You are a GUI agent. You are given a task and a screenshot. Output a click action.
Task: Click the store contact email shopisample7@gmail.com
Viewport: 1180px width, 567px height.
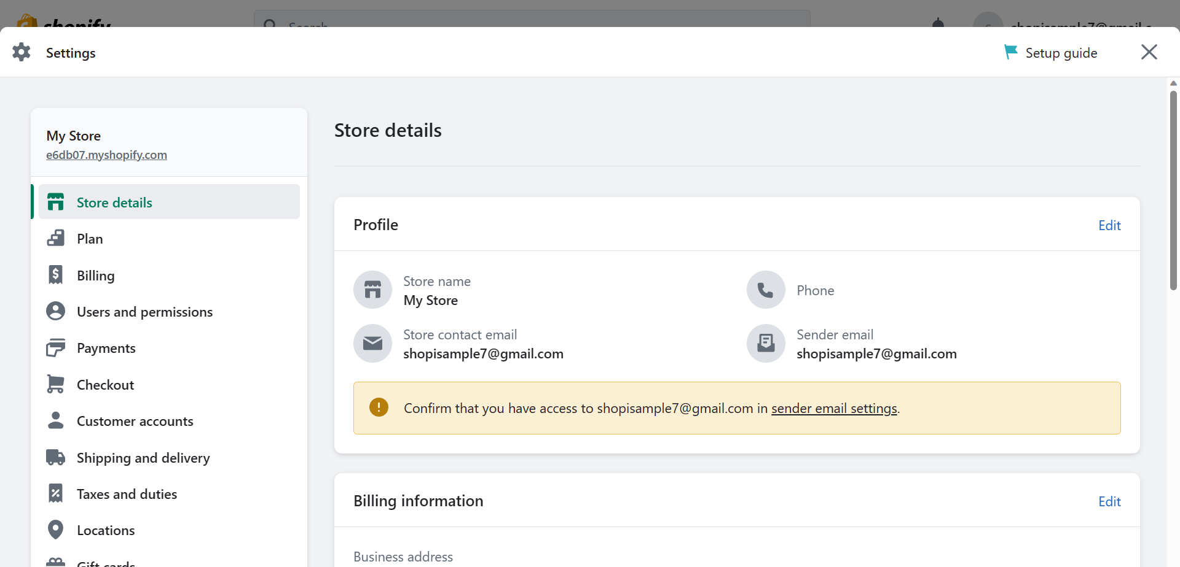pos(483,353)
